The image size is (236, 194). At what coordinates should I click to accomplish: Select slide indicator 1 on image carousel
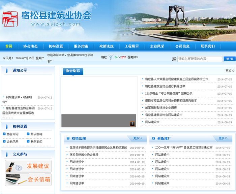132,124
